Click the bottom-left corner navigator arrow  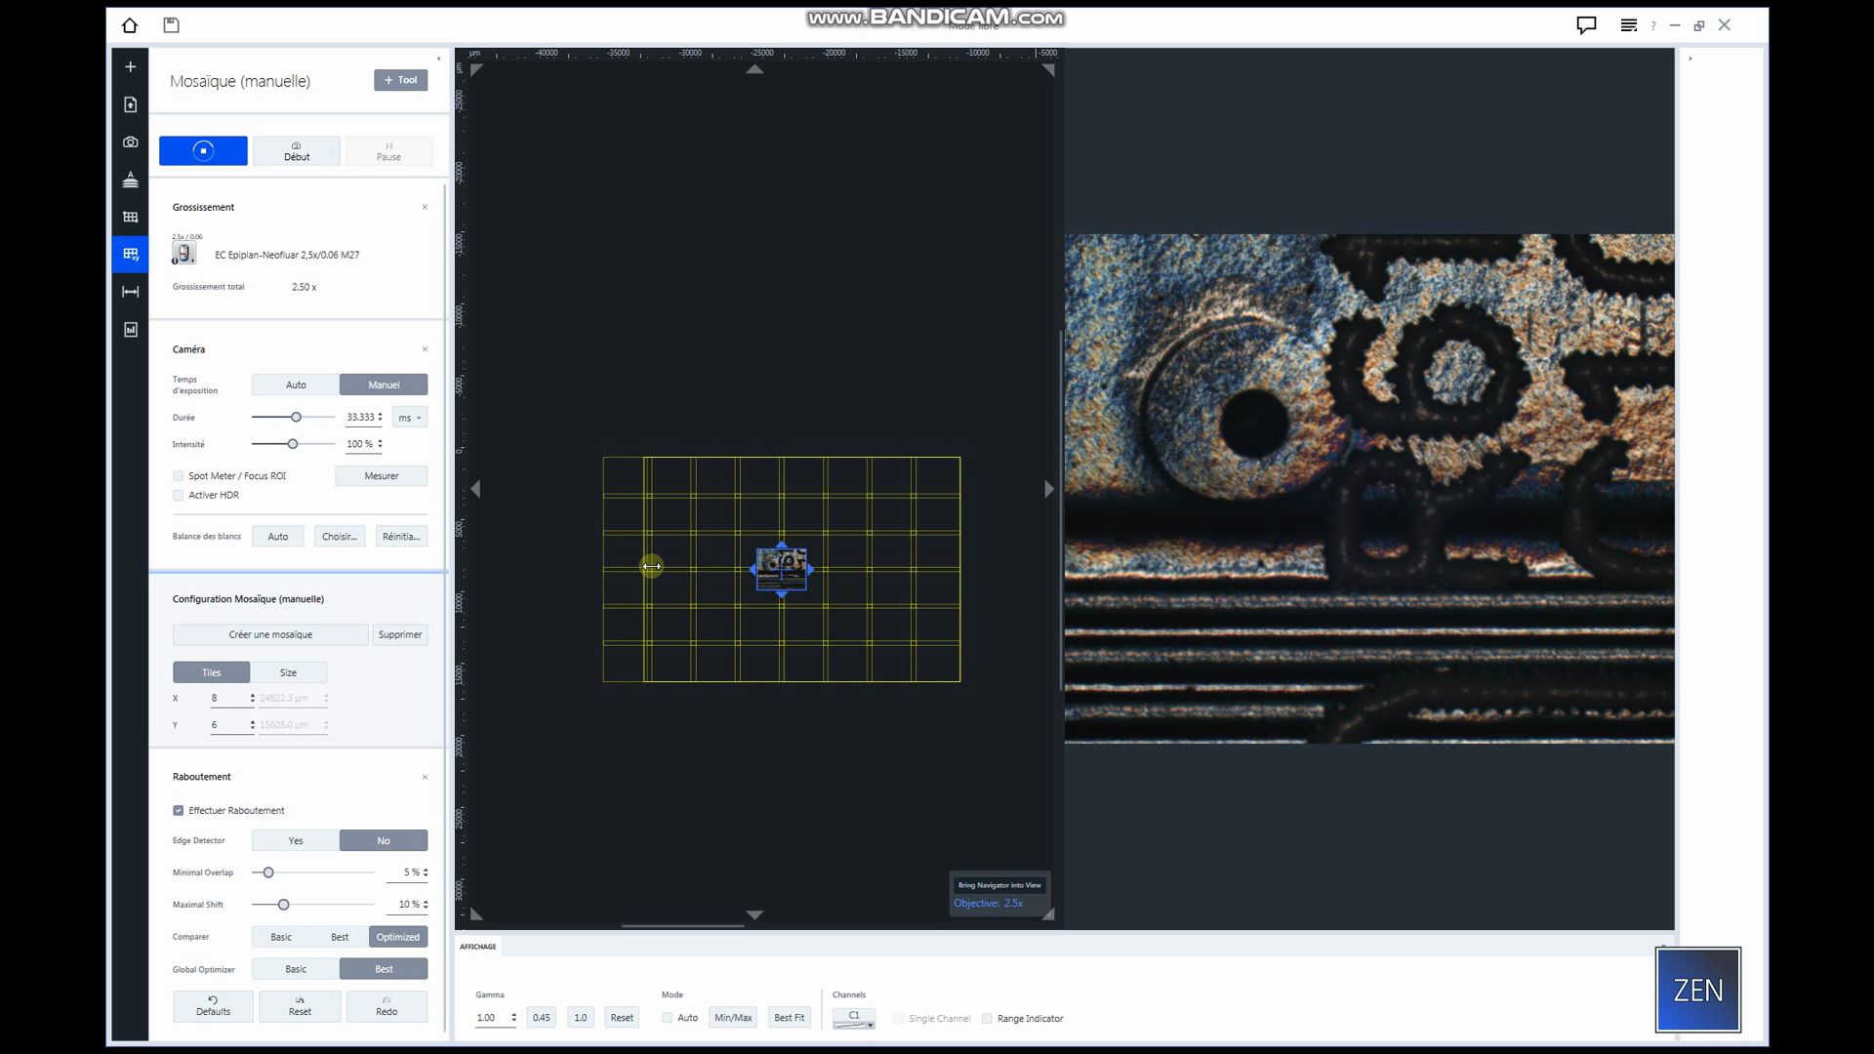tap(476, 914)
